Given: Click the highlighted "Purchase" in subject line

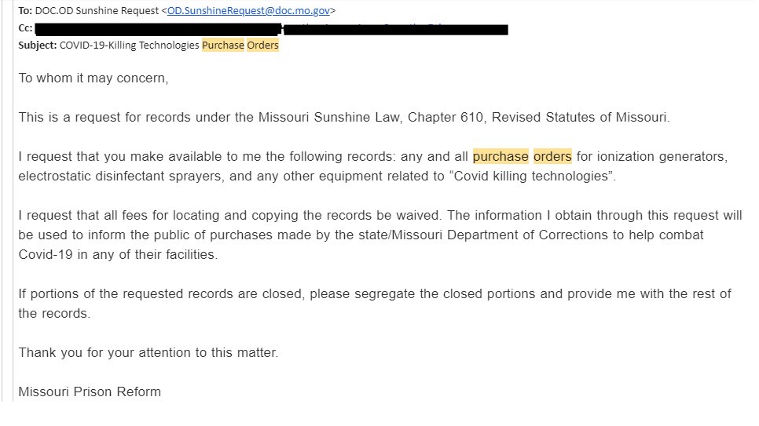Looking at the screenshot, I should (x=223, y=45).
